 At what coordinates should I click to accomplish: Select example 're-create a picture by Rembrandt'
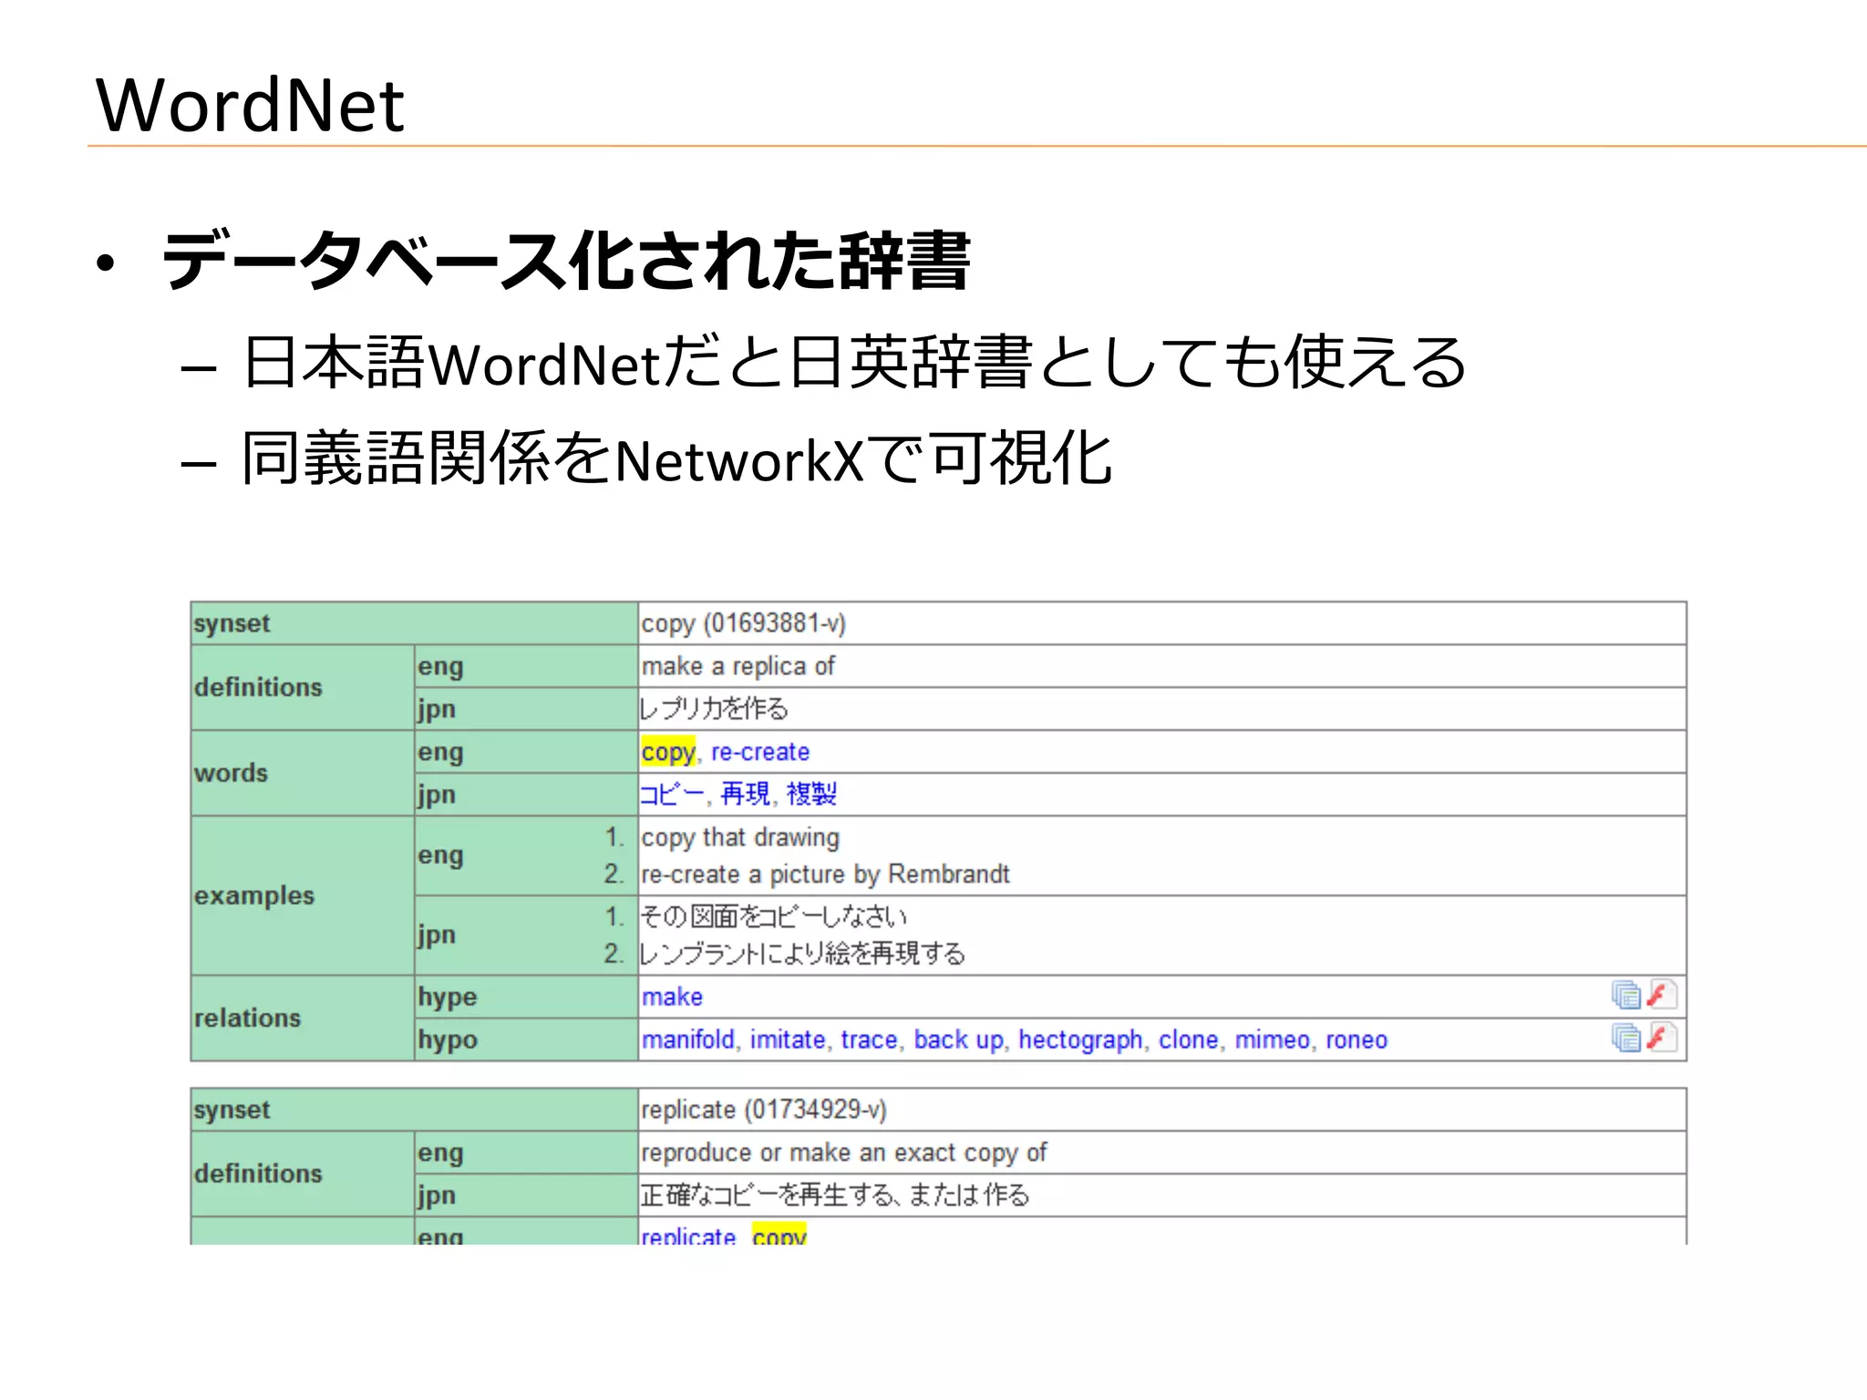[x=825, y=874]
